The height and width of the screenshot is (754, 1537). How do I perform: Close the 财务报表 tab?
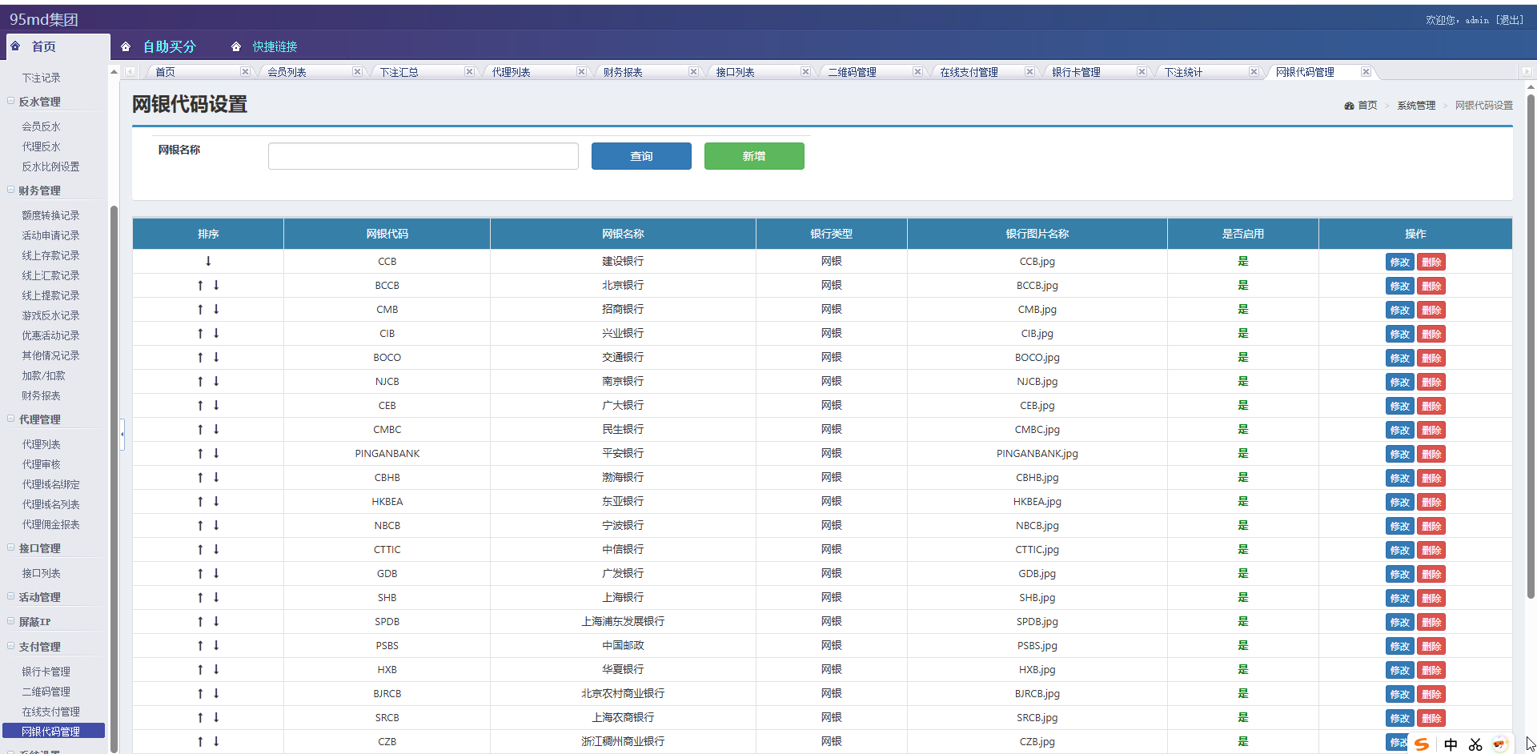point(693,72)
